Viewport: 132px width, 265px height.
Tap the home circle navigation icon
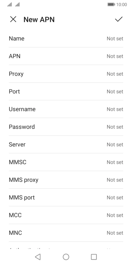click(66, 257)
